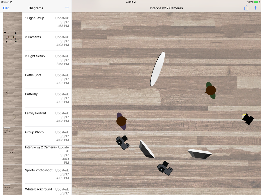Tap the 4:03 PM status bar clock
Image resolution: width=261 pixels, height=195 pixels.
point(131,2)
